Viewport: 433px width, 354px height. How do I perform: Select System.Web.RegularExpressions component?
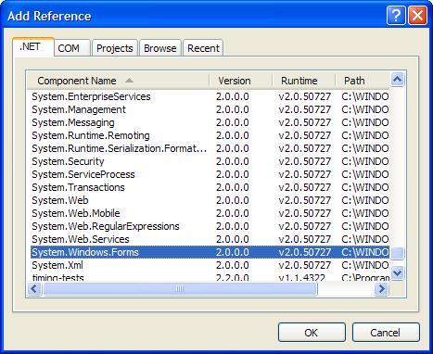point(210,226)
